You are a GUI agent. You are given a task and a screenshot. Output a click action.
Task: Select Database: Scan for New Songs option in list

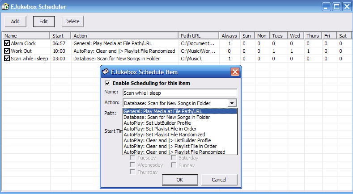(180, 117)
